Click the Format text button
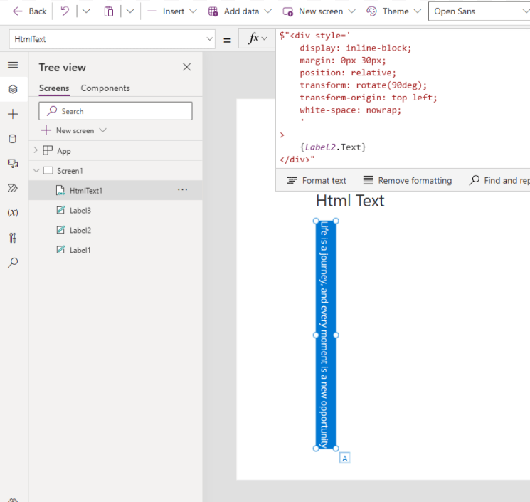The image size is (530, 502). tap(317, 181)
